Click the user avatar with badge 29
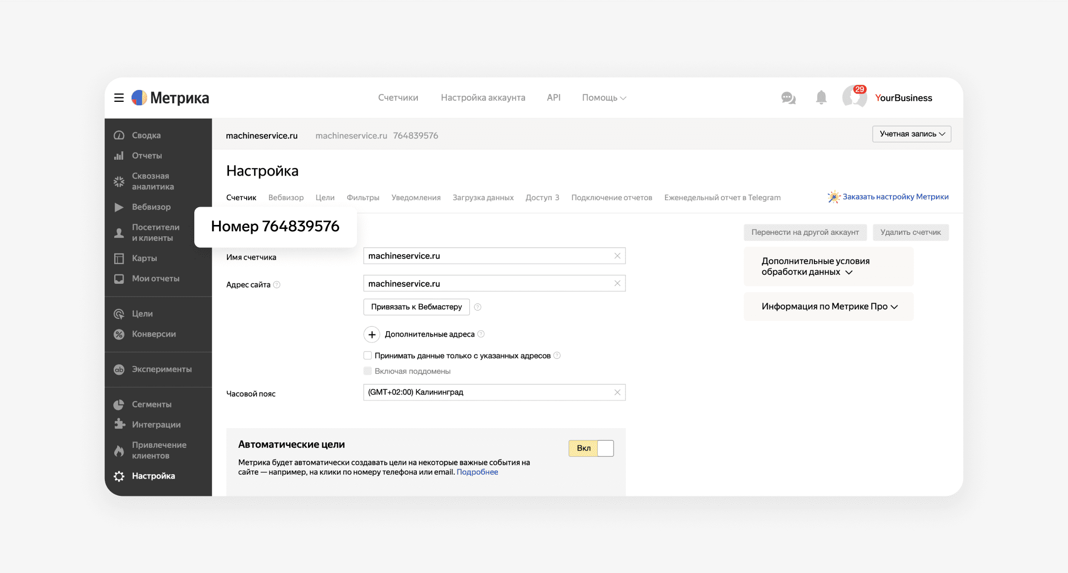The image size is (1068, 573). [x=855, y=96]
